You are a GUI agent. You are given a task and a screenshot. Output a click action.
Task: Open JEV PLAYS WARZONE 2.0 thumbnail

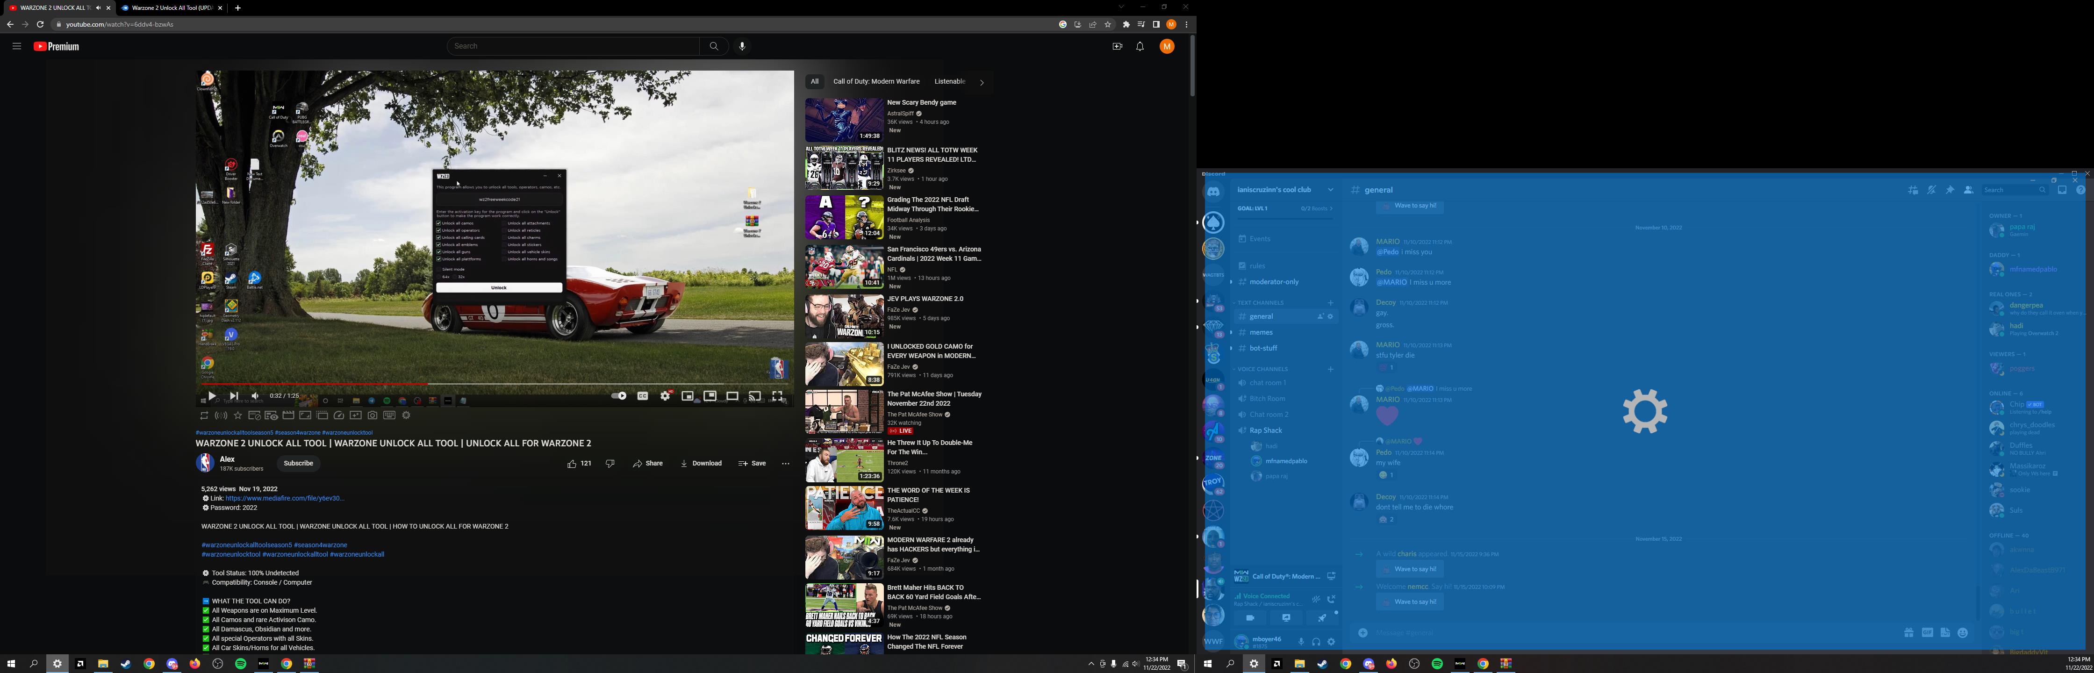click(844, 316)
